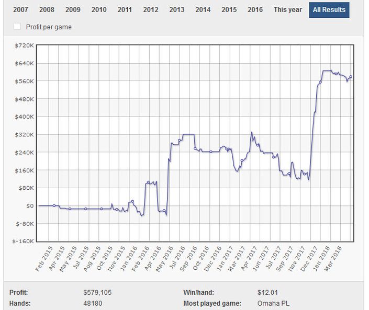Select the 2015 year tab
Image resolution: width=369 pixels, height=310 pixels.
[229, 9]
